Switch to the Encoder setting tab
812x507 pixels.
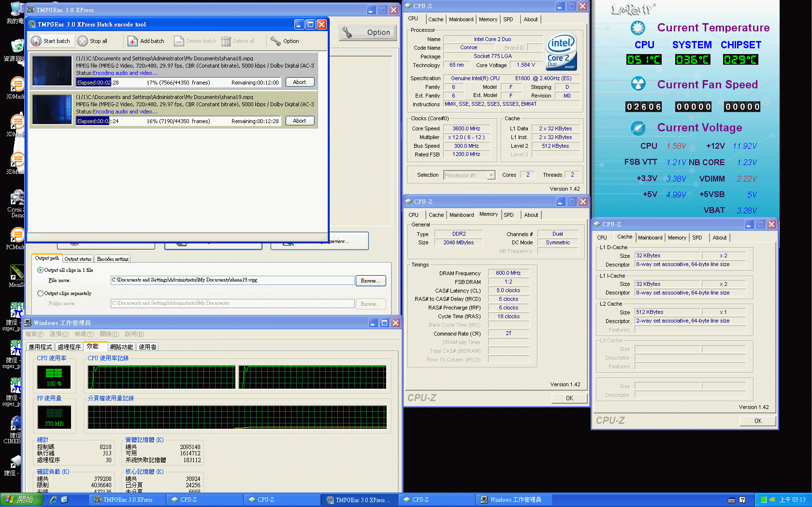point(113,259)
